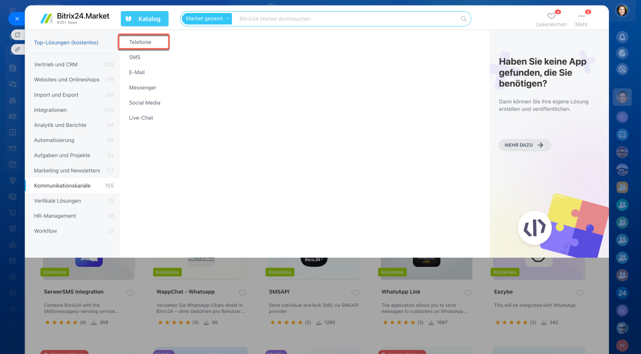Viewport: 641px width, 354px height.
Task: Open Social Media subcategory
Action: (x=145, y=102)
